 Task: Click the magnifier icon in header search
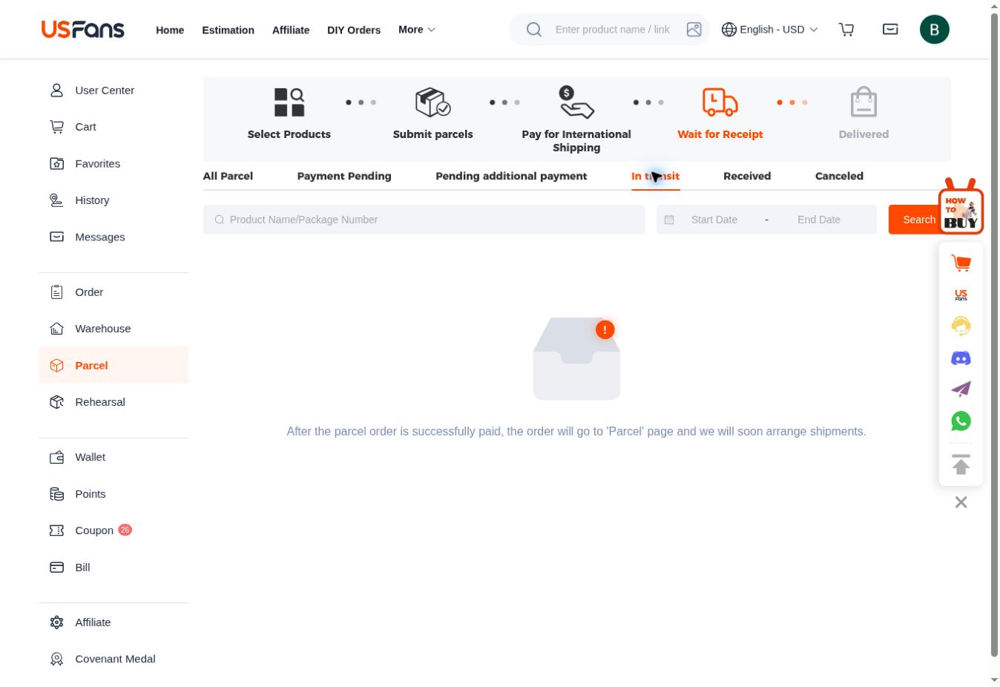click(x=534, y=30)
